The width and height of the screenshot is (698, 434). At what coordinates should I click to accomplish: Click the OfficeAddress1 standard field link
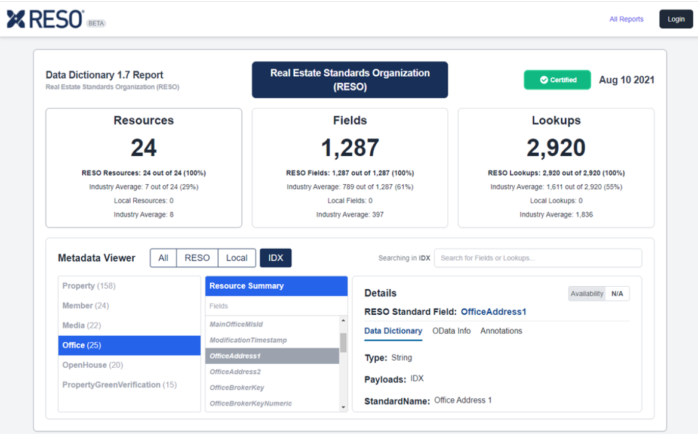click(x=493, y=312)
